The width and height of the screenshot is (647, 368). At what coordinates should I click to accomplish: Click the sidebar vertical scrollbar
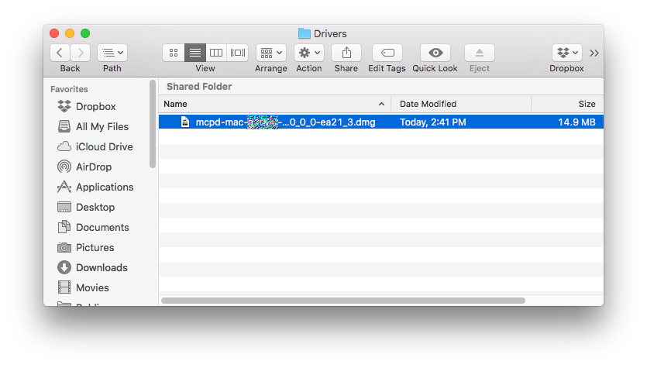(x=153, y=124)
